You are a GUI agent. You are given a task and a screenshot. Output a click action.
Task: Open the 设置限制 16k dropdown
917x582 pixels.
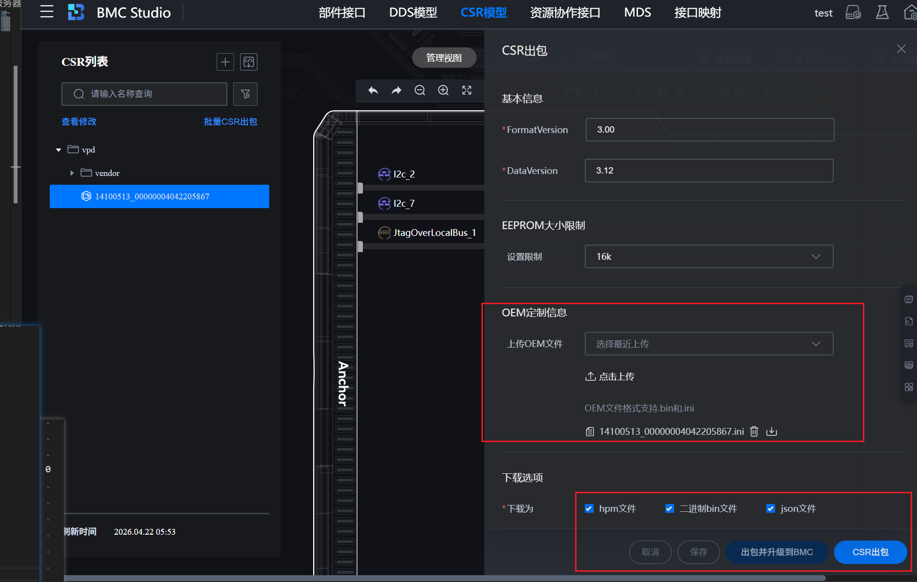pos(709,256)
